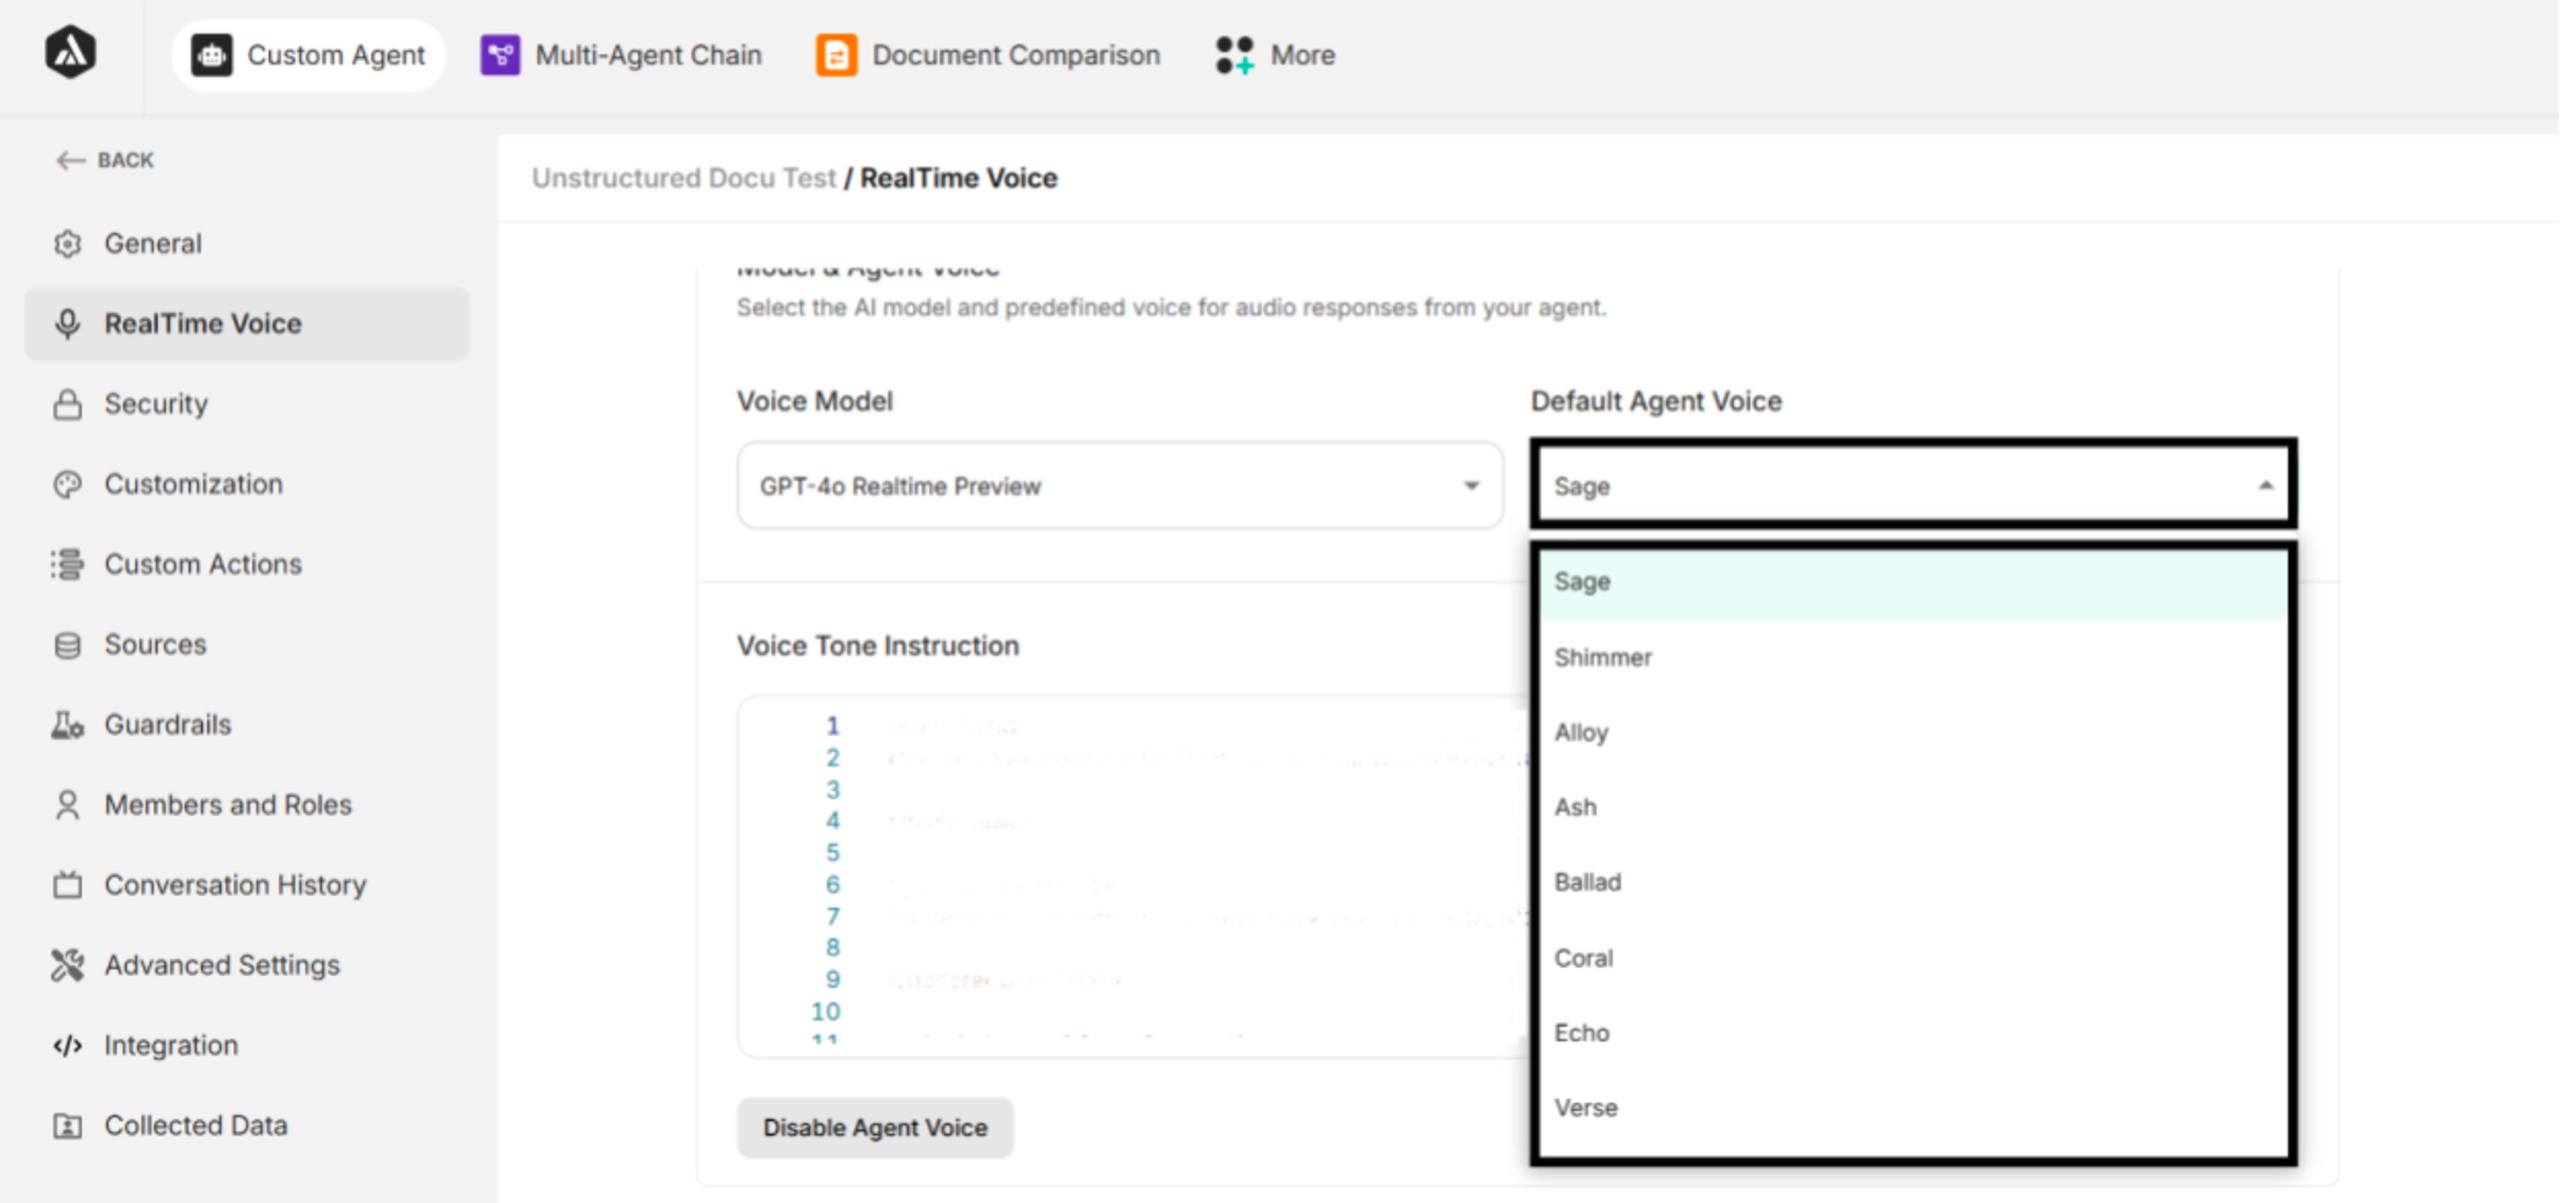Viewport: 2566px width, 1203px height.
Task: Open the Custom Actions stack icon
Action: [x=67, y=563]
